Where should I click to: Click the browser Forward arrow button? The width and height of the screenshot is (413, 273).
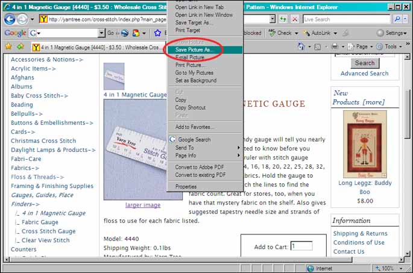coord(22,19)
